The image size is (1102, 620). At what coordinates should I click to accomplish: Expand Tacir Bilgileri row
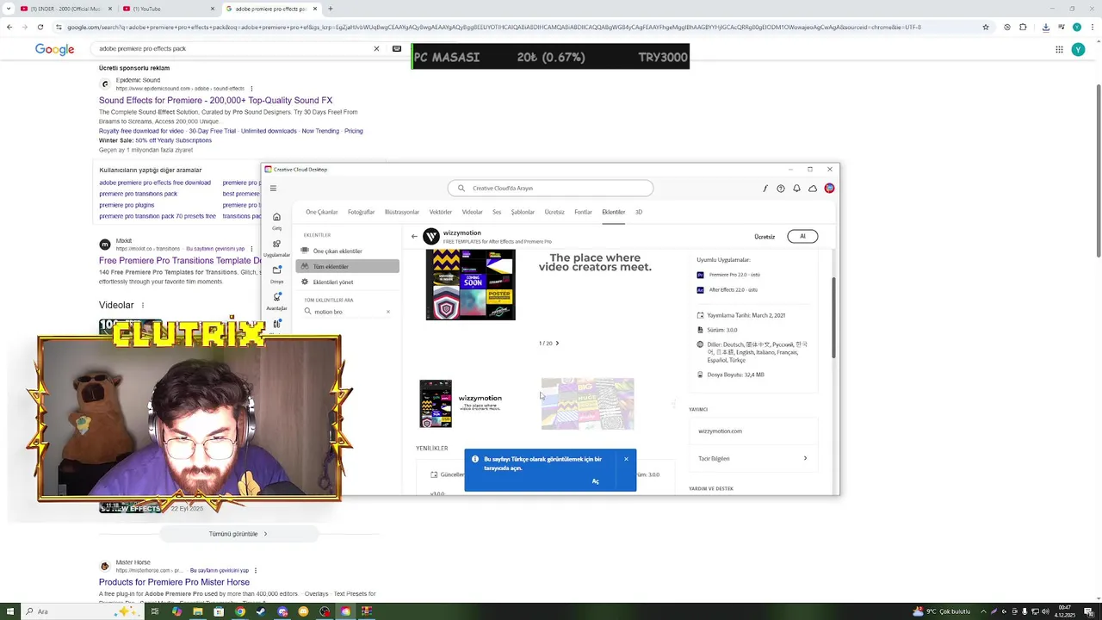(754, 458)
